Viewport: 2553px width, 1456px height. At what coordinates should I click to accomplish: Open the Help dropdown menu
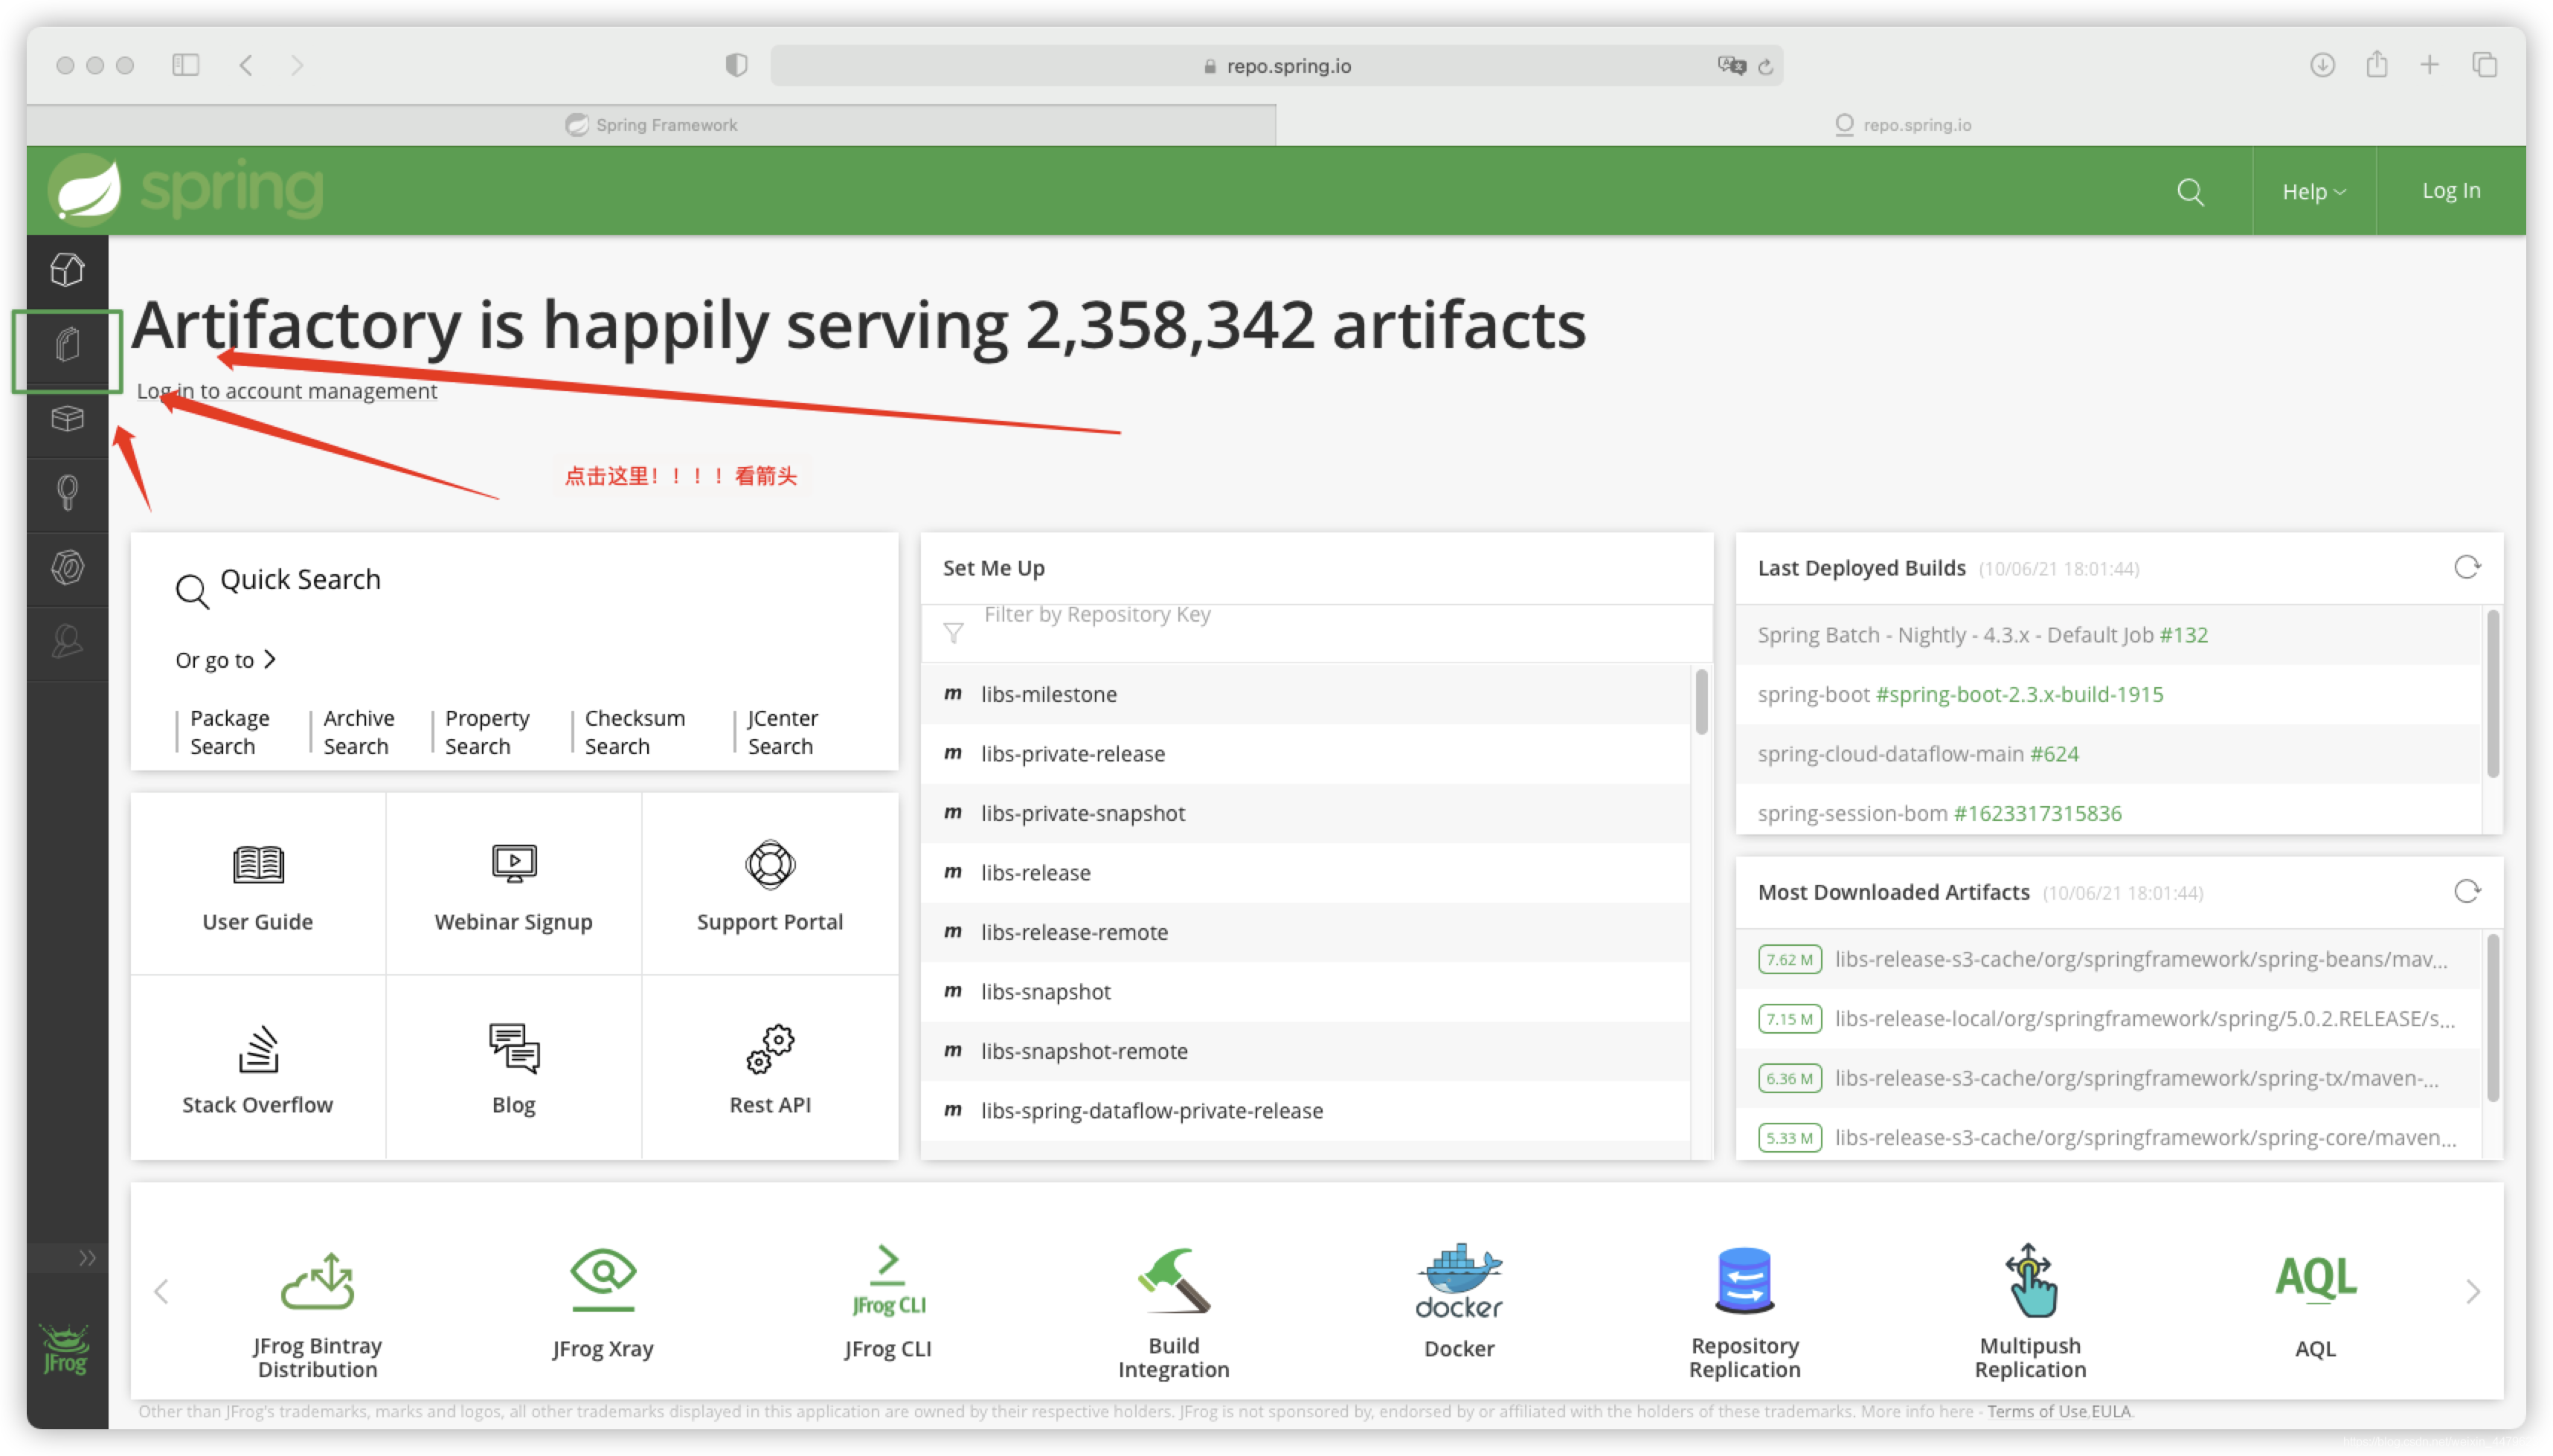coord(2313,191)
